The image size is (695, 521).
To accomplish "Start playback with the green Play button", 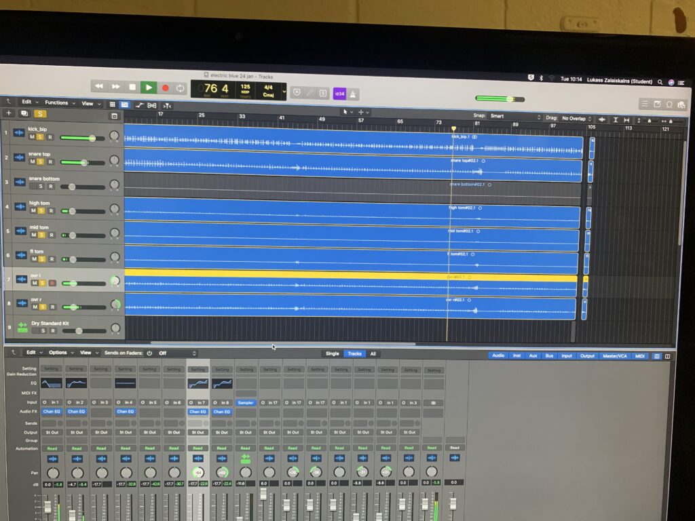I will tap(149, 88).
